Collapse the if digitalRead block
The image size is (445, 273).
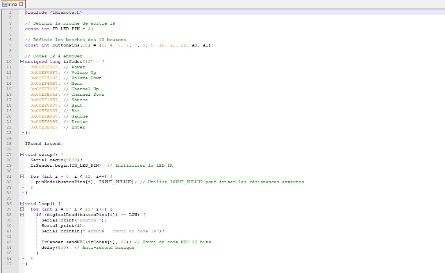(x=22, y=215)
